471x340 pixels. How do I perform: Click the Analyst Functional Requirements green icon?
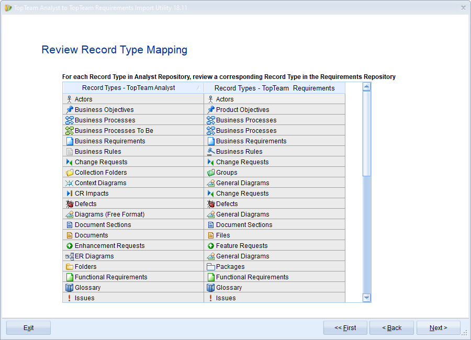coord(70,277)
